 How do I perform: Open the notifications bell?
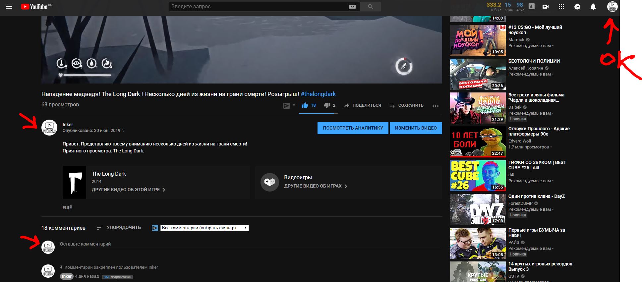point(593,7)
